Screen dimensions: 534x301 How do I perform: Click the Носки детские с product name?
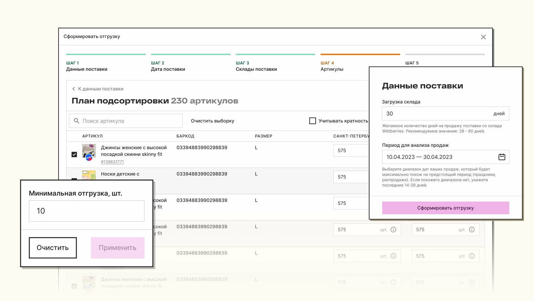click(120, 174)
